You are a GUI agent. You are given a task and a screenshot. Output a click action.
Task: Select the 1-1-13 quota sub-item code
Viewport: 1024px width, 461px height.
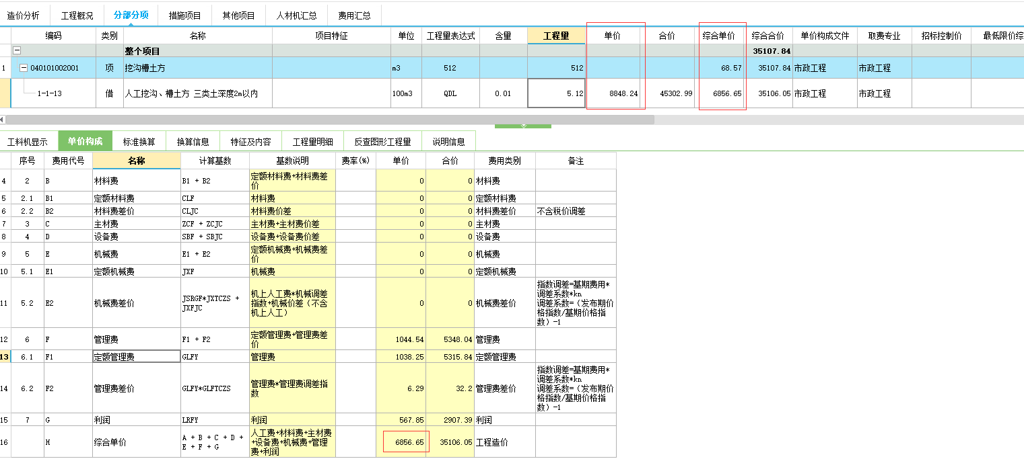point(50,93)
